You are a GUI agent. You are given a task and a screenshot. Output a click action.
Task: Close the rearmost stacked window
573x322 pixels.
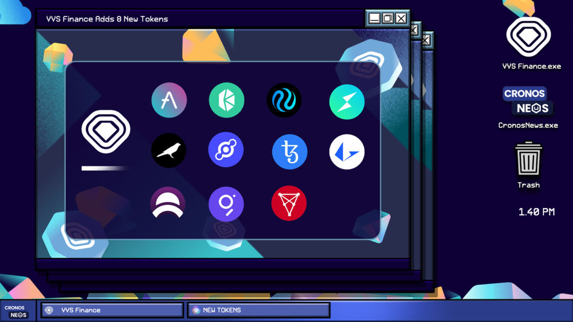click(426, 40)
